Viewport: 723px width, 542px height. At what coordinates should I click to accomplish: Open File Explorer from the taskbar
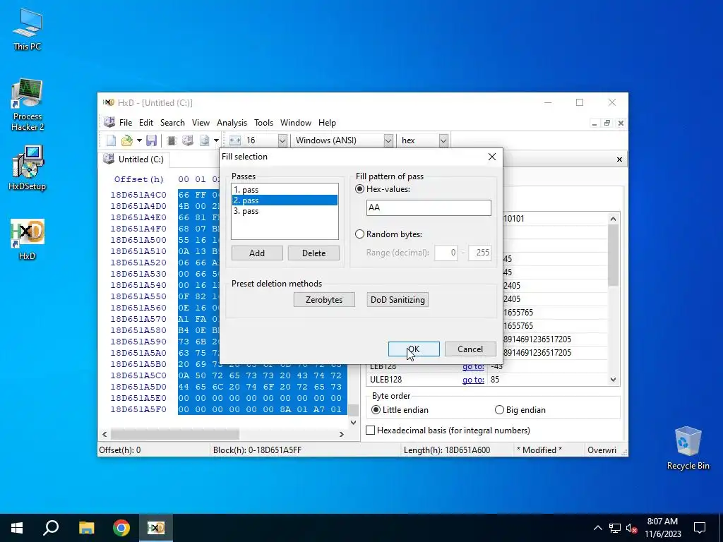point(86,528)
